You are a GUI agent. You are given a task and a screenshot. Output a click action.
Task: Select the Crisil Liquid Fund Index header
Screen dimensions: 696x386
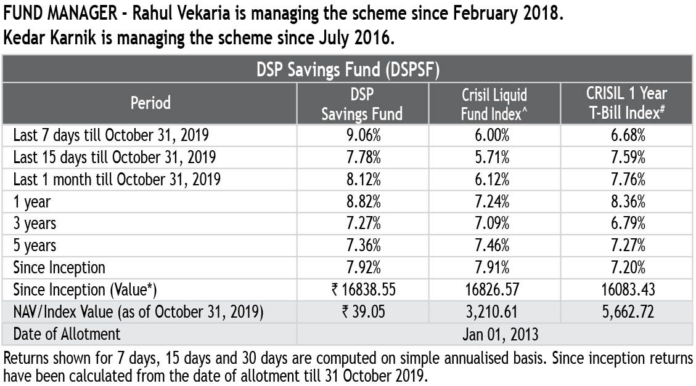pos(494,103)
